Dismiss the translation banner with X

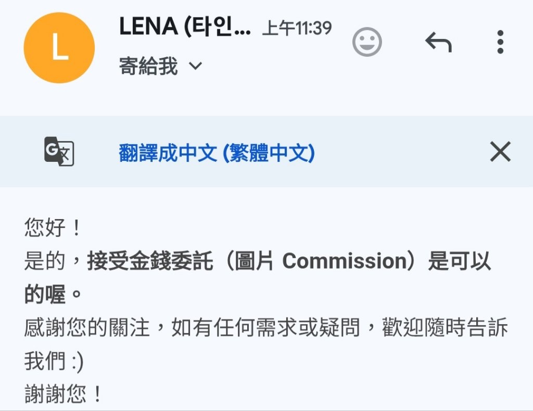pos(500,151)
